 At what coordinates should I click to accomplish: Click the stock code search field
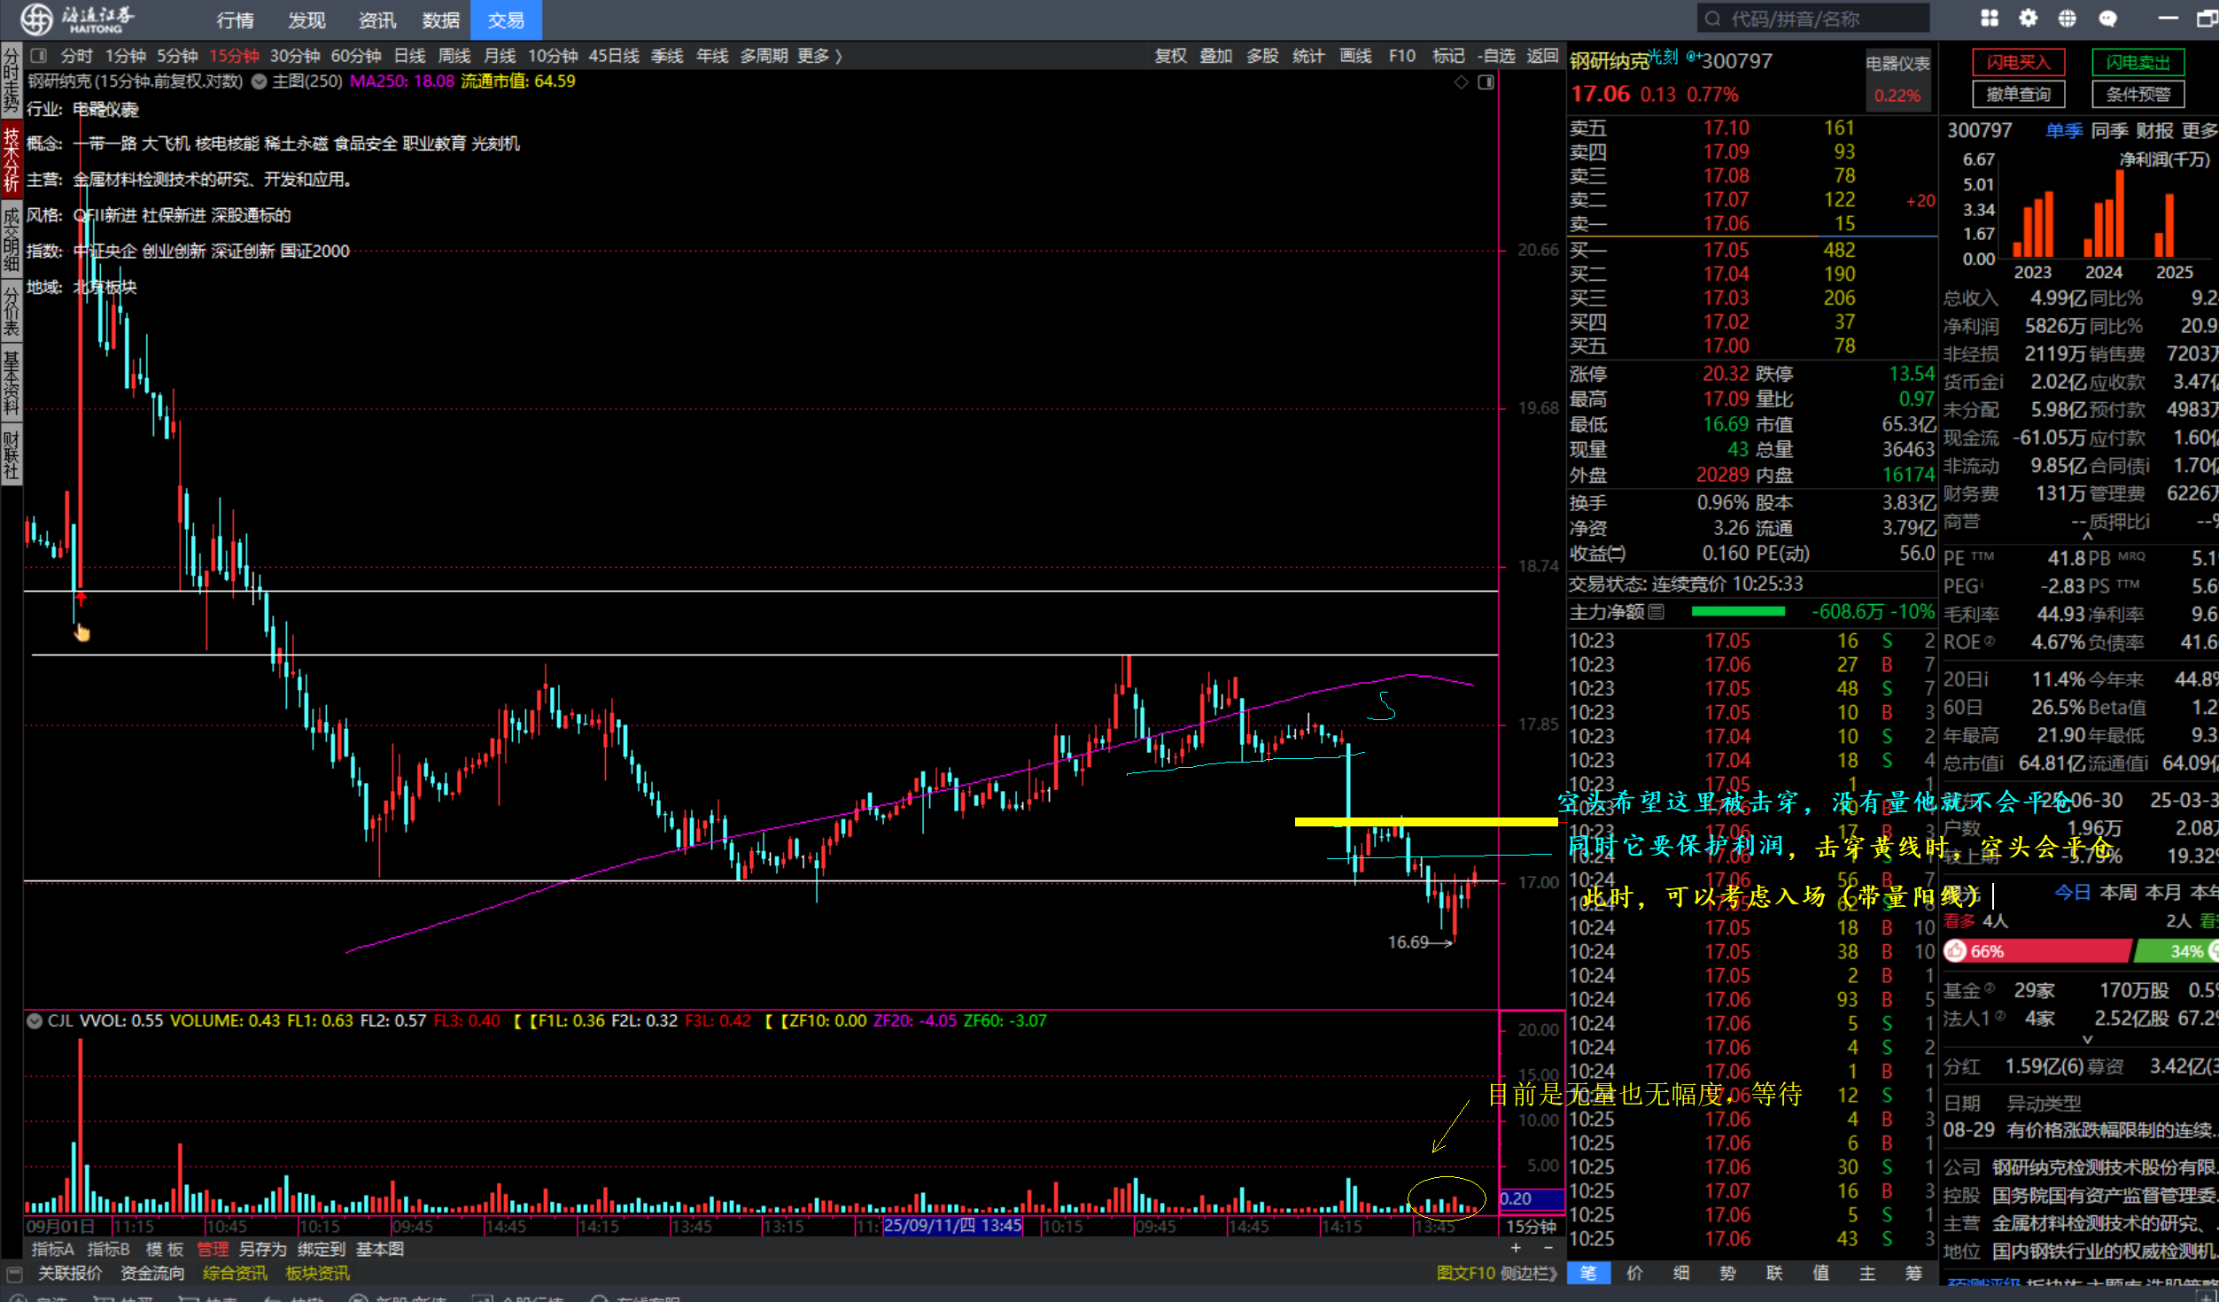pos(1813,19)
